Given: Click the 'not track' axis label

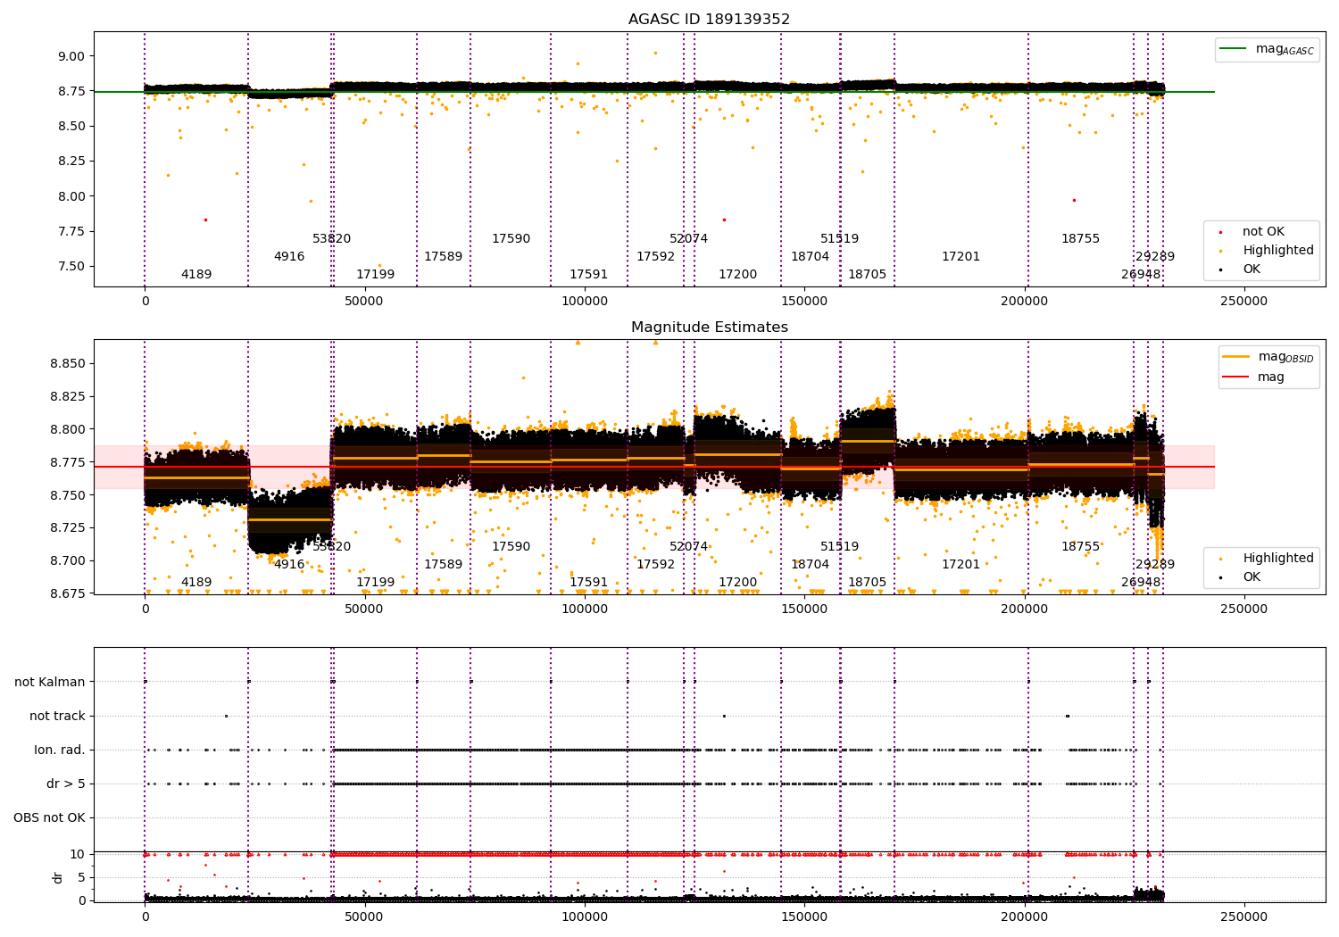Looking at the screenshot, I should (57, 717).
